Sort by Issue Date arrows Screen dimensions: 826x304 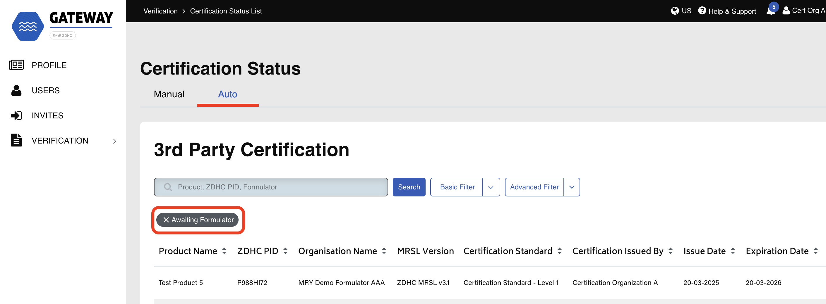tap(733, 251)
